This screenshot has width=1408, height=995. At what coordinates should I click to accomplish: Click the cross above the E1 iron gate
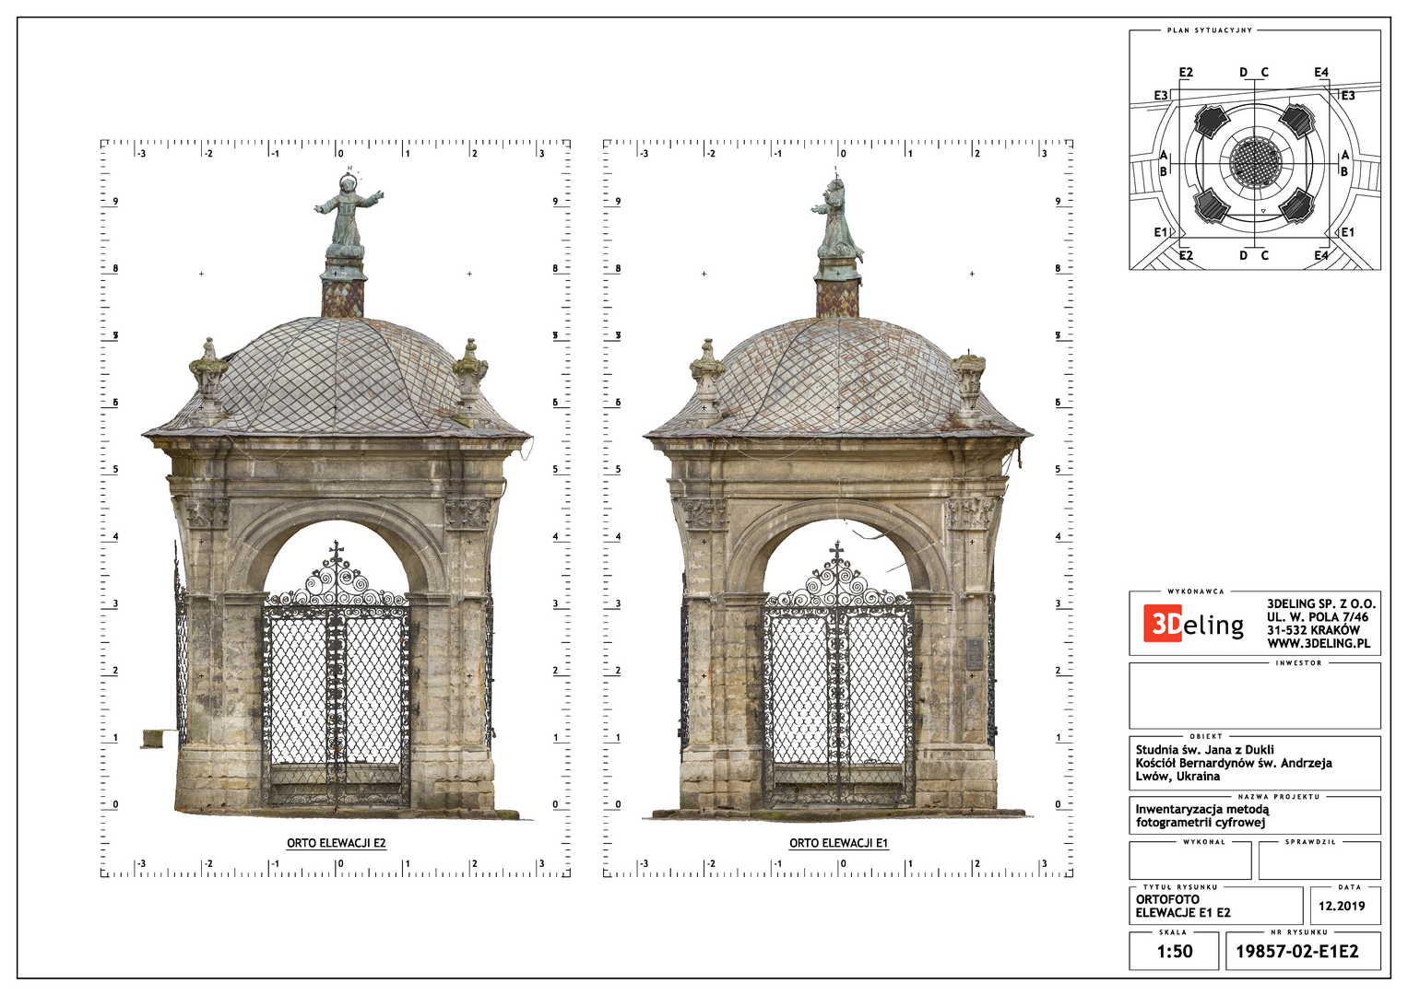837,552
